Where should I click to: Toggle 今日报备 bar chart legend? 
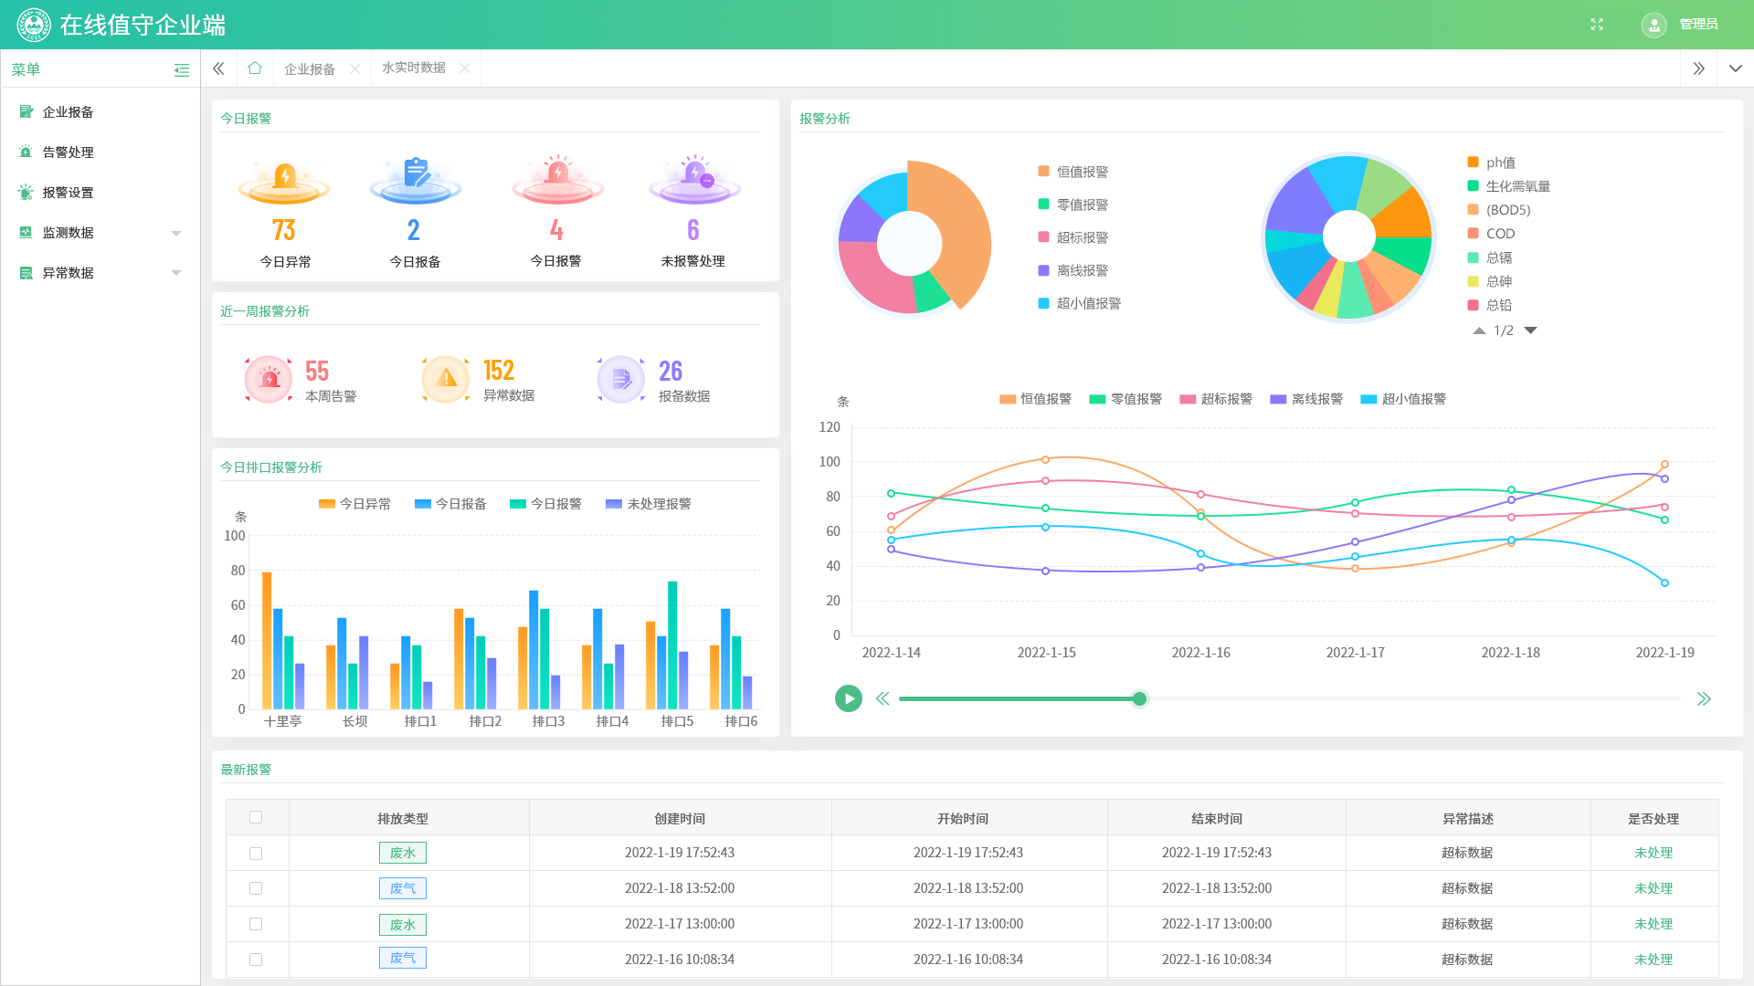tap(450, 504)
